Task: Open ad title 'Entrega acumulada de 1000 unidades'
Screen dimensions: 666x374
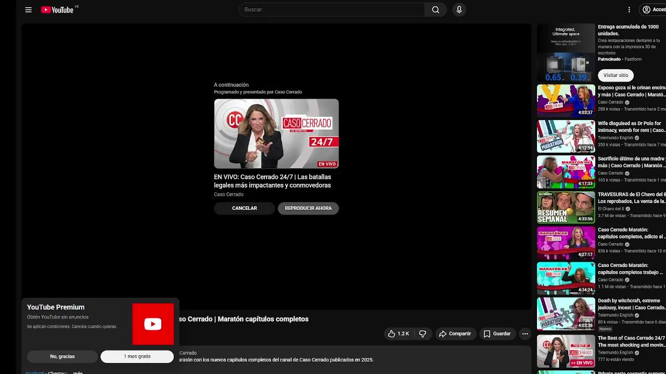Action: [x=628, y=30]
